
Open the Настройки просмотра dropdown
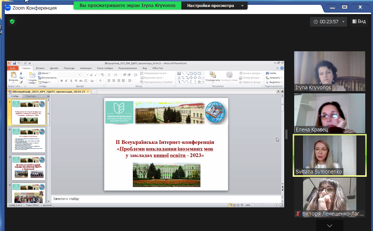coord(215,6)
